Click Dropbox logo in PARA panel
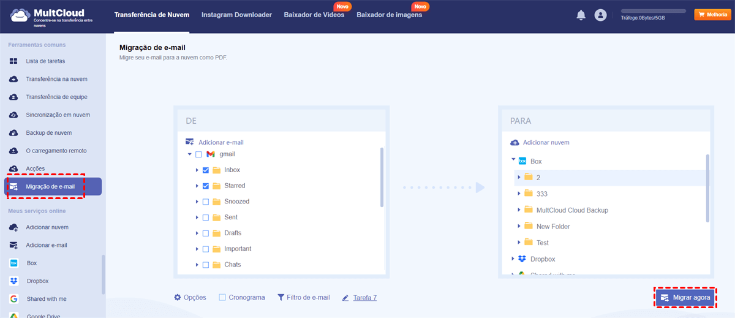Viewport: 735px width, 318px height. pyautogui.click(x=522, y=259)
